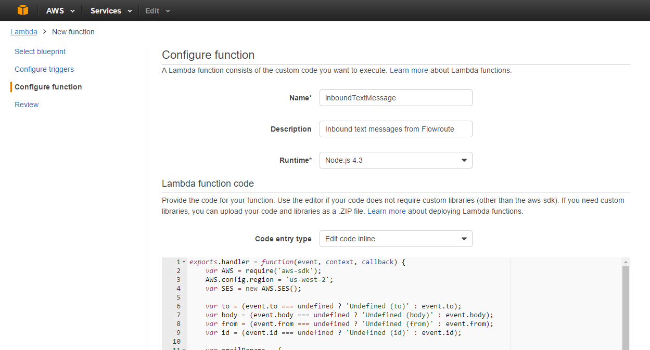Focus the Description input field

(x=396, y=129)
